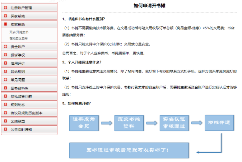Click the 图书通过审核后您就可以卖书了 box
This screenshot has width=242, height=162.
click(x=129, y=150)
